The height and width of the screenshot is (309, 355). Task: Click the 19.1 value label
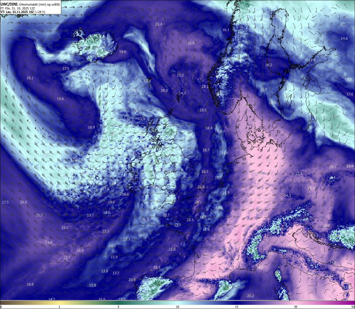click(30, 78)
